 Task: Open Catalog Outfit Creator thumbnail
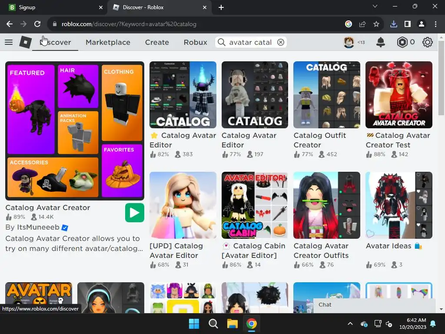pyautogui.click(x=327, y=95)
